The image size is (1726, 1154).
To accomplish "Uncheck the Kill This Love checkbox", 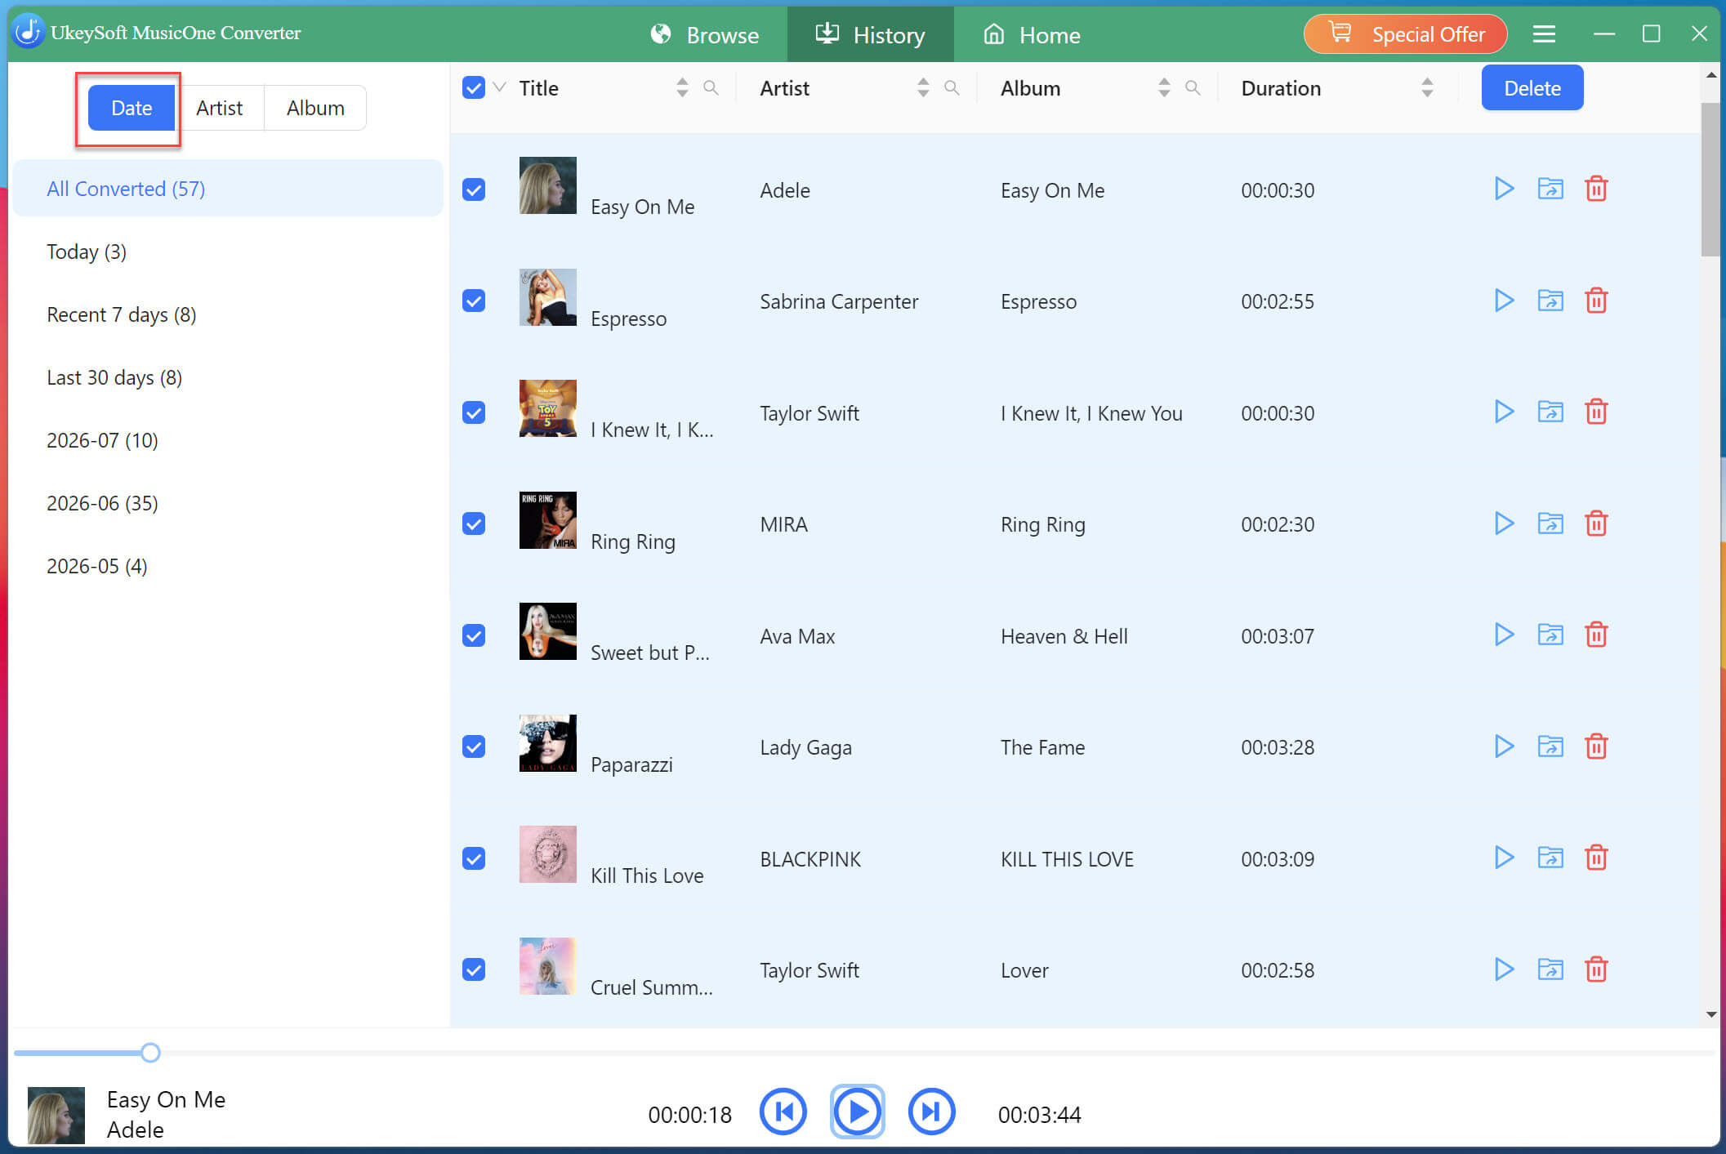I will tap(474, 858).
